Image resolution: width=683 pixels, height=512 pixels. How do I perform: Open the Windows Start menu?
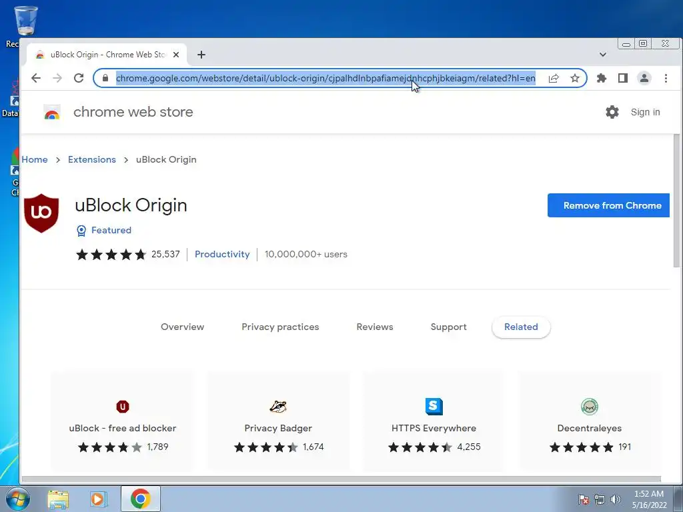(x=18, y=499)
